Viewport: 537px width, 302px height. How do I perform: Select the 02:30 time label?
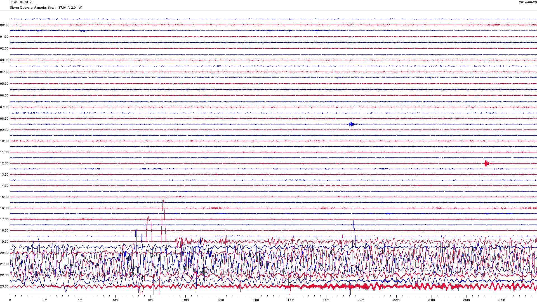click(4, 49)
